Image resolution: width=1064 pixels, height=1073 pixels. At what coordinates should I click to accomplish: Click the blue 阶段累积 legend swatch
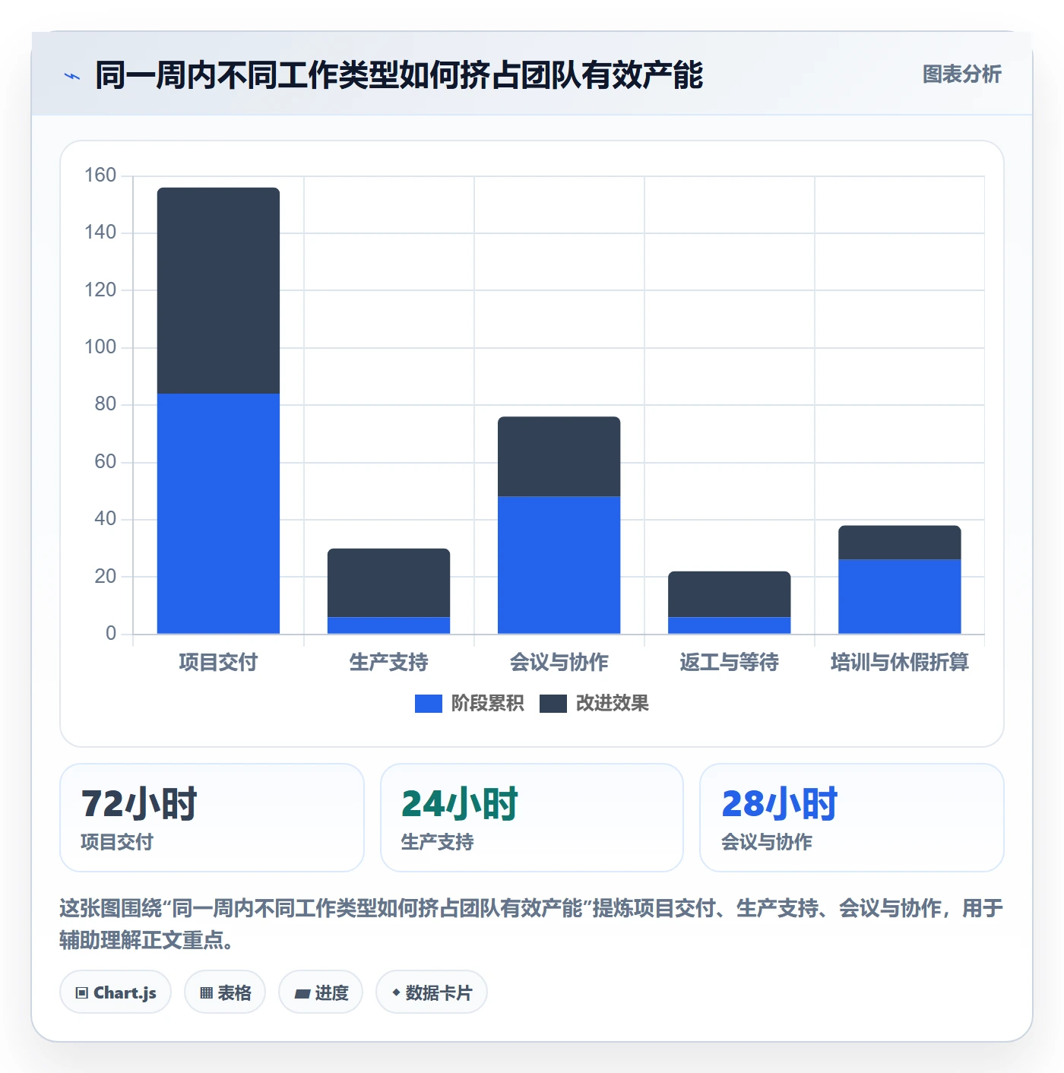click(x=428, y=704)
